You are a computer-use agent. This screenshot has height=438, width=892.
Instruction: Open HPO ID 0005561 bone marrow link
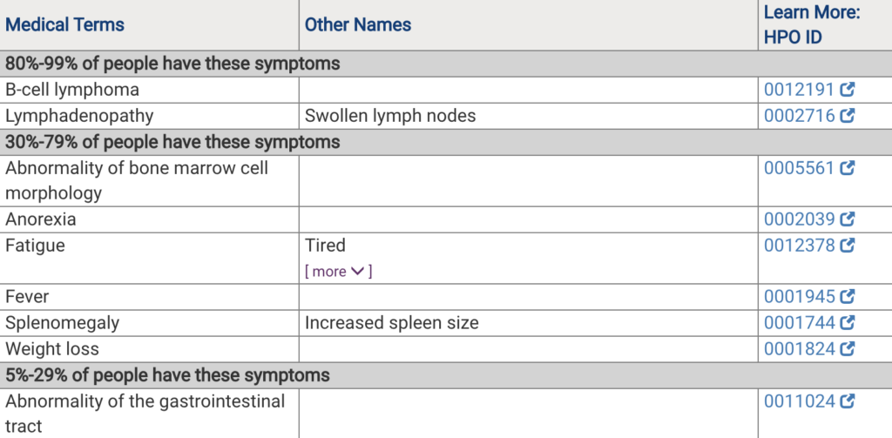coord(800,168)
